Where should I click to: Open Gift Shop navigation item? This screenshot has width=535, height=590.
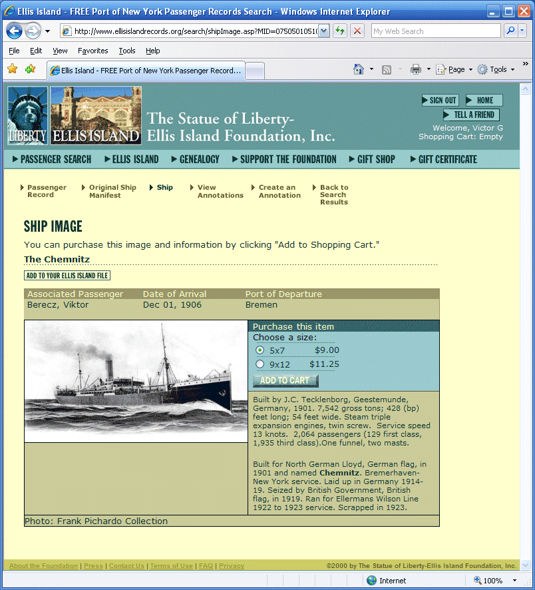372,160
